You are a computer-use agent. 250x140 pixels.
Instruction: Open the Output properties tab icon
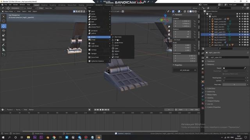pyautogui.click(x=203, y=61)
